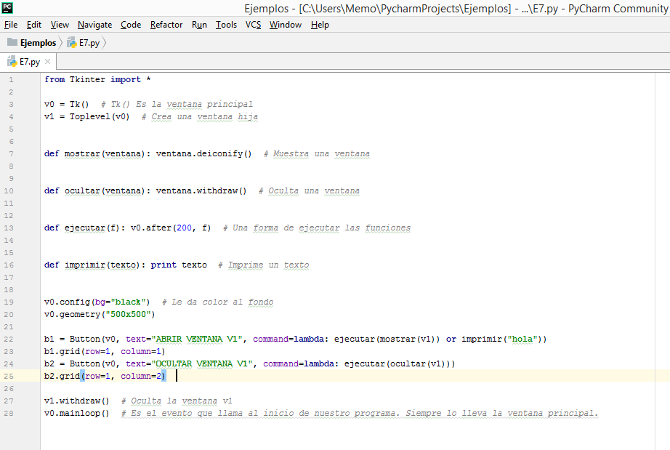Click line number 22 in the gutter
Viewport: 670px width, 450px height.
pyautogui.click(x=9, y=338)
